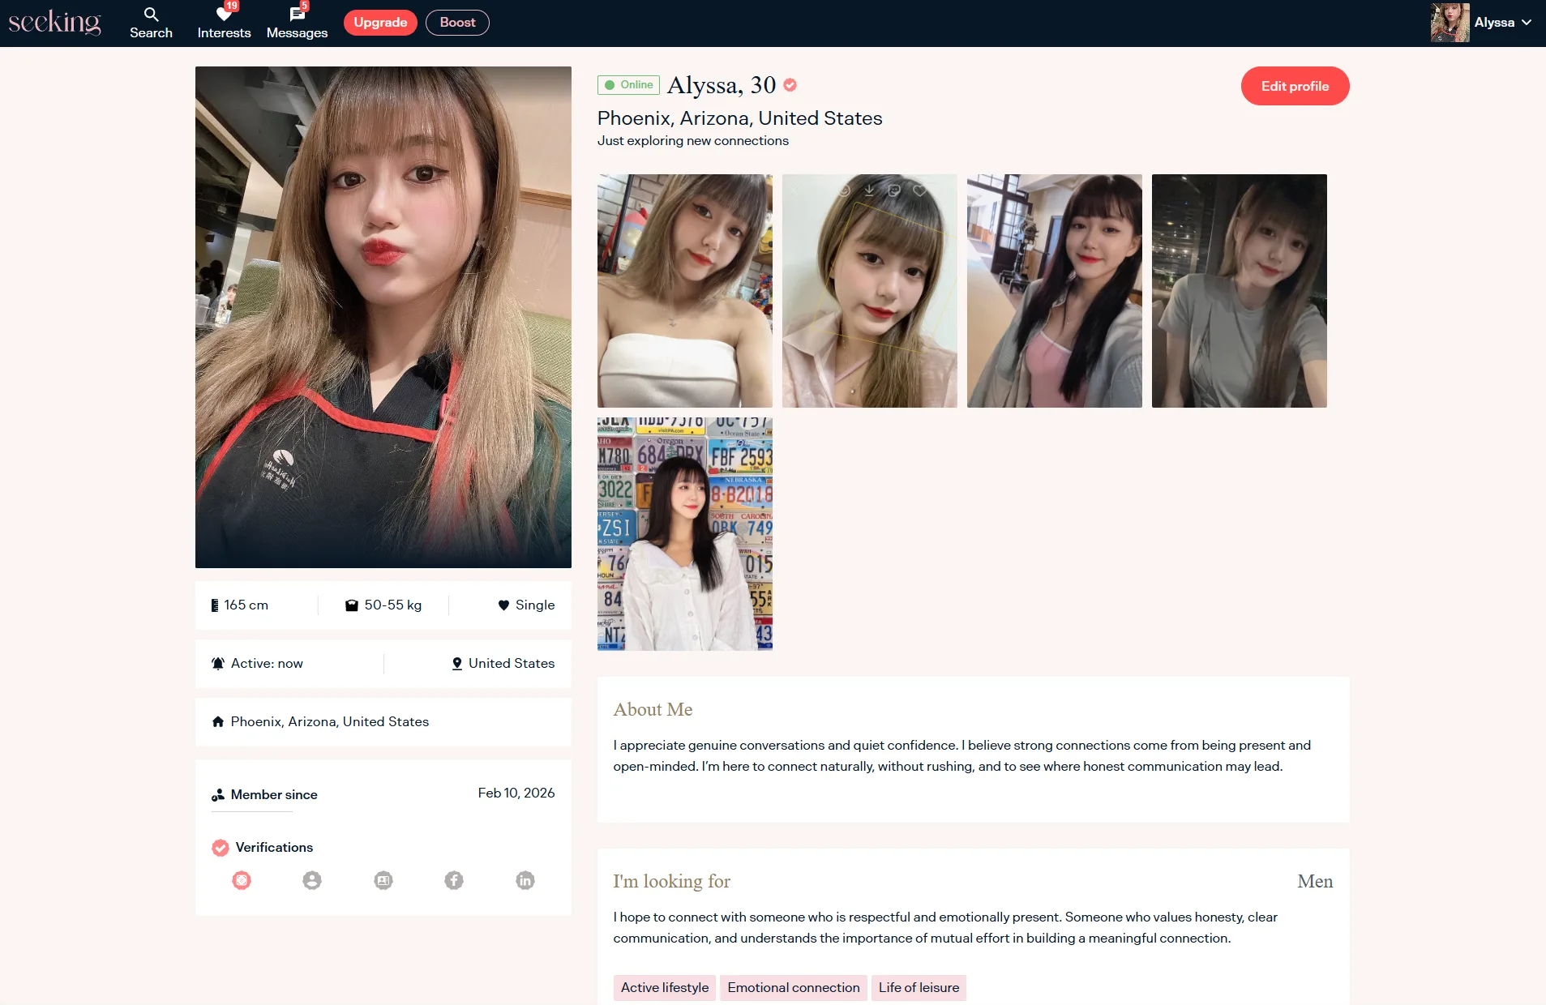Click the LinkedIn verification badge

pos(525,880)
